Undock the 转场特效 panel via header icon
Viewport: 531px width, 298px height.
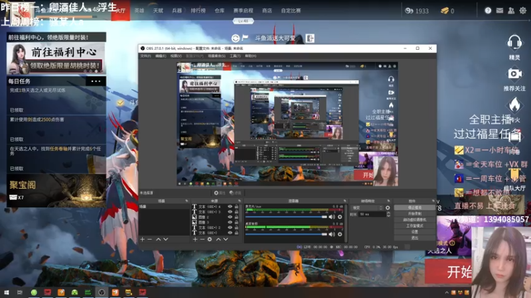388,201
